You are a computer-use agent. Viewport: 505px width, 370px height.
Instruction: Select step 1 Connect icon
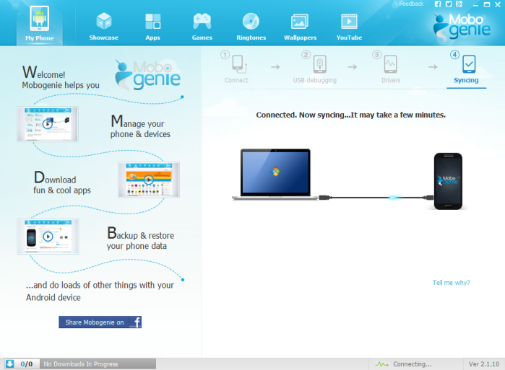pos(239,63)
